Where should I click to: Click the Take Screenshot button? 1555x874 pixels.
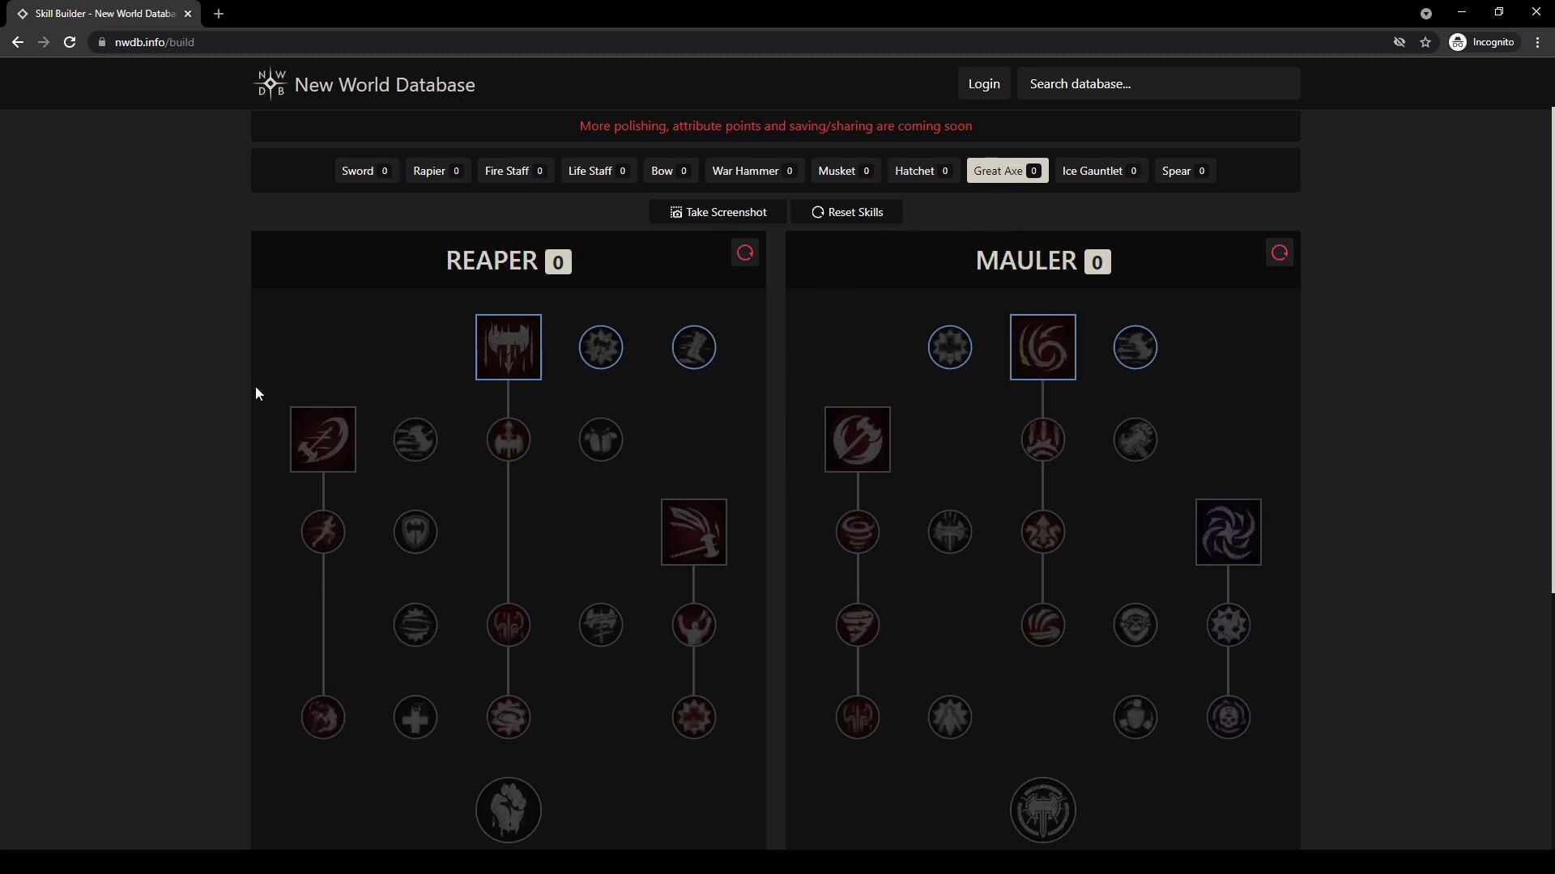pyautogui.click(x=718, y=212)
